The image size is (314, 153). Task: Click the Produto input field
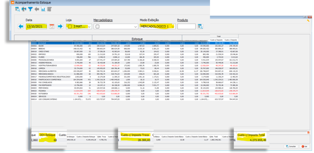[x=186, y=26]
